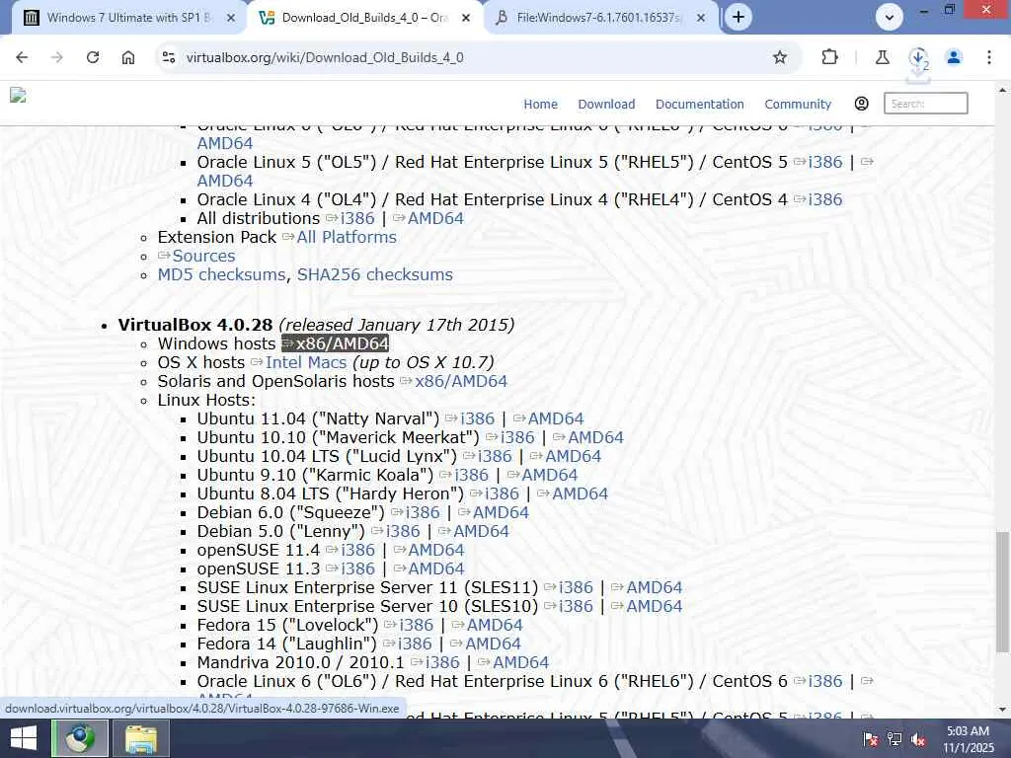Viewport: 1011px width, 758px height.
Task: Reload the current page
Action: click(x=93, y=57)
